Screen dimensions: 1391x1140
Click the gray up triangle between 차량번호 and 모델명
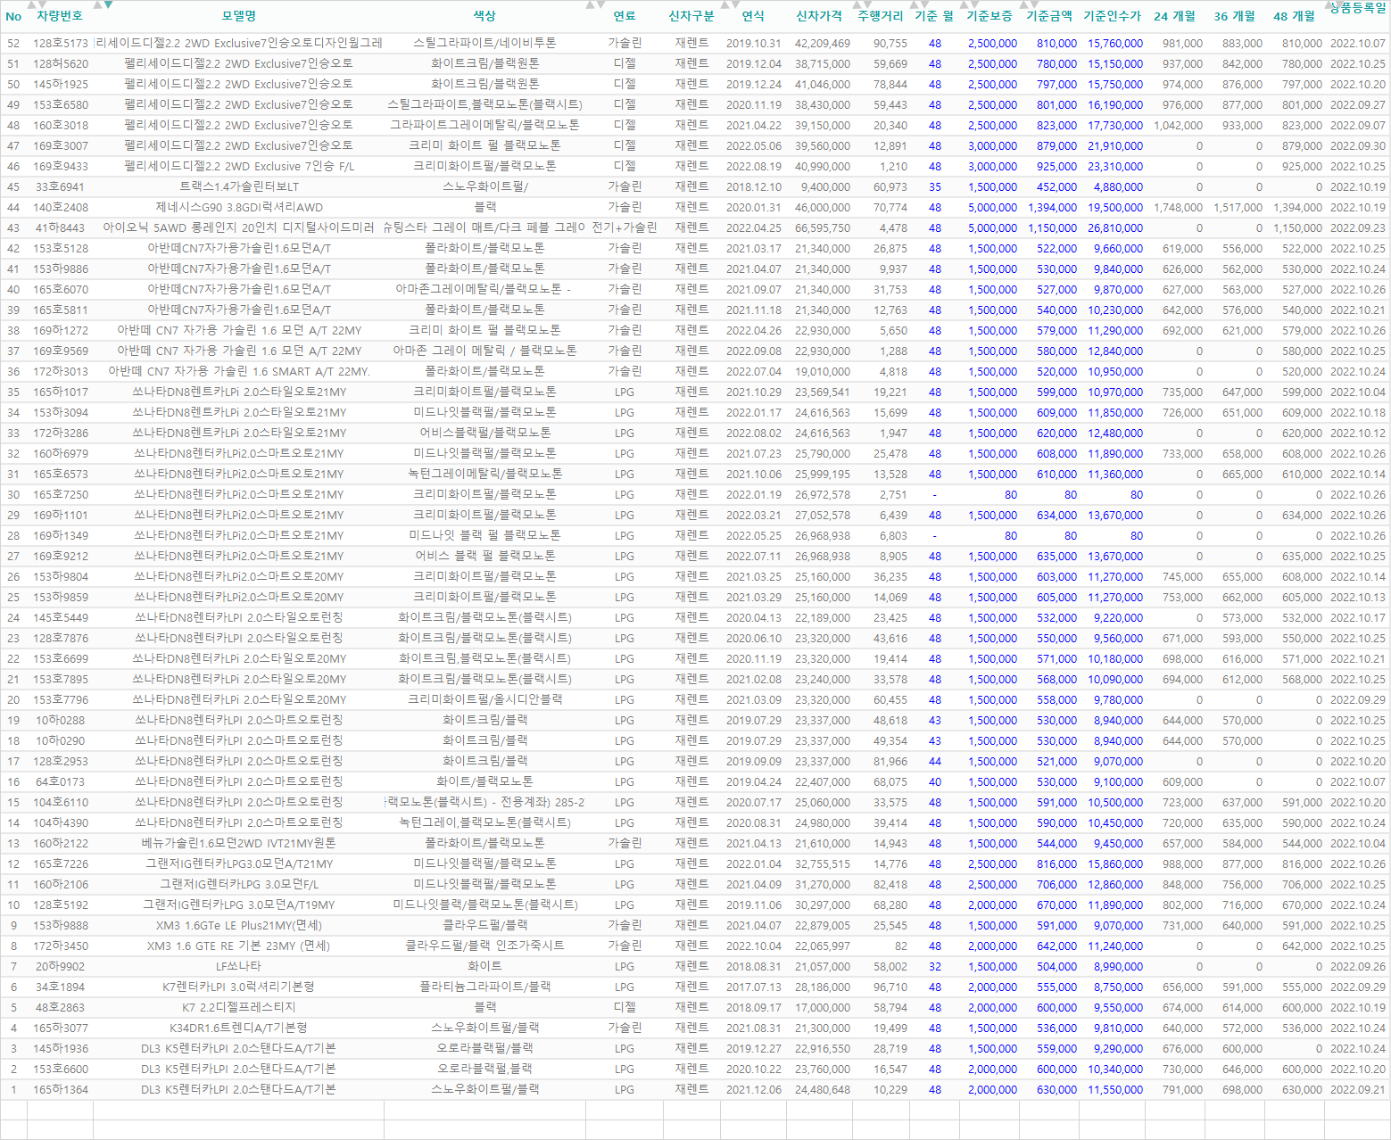point(98,4)
